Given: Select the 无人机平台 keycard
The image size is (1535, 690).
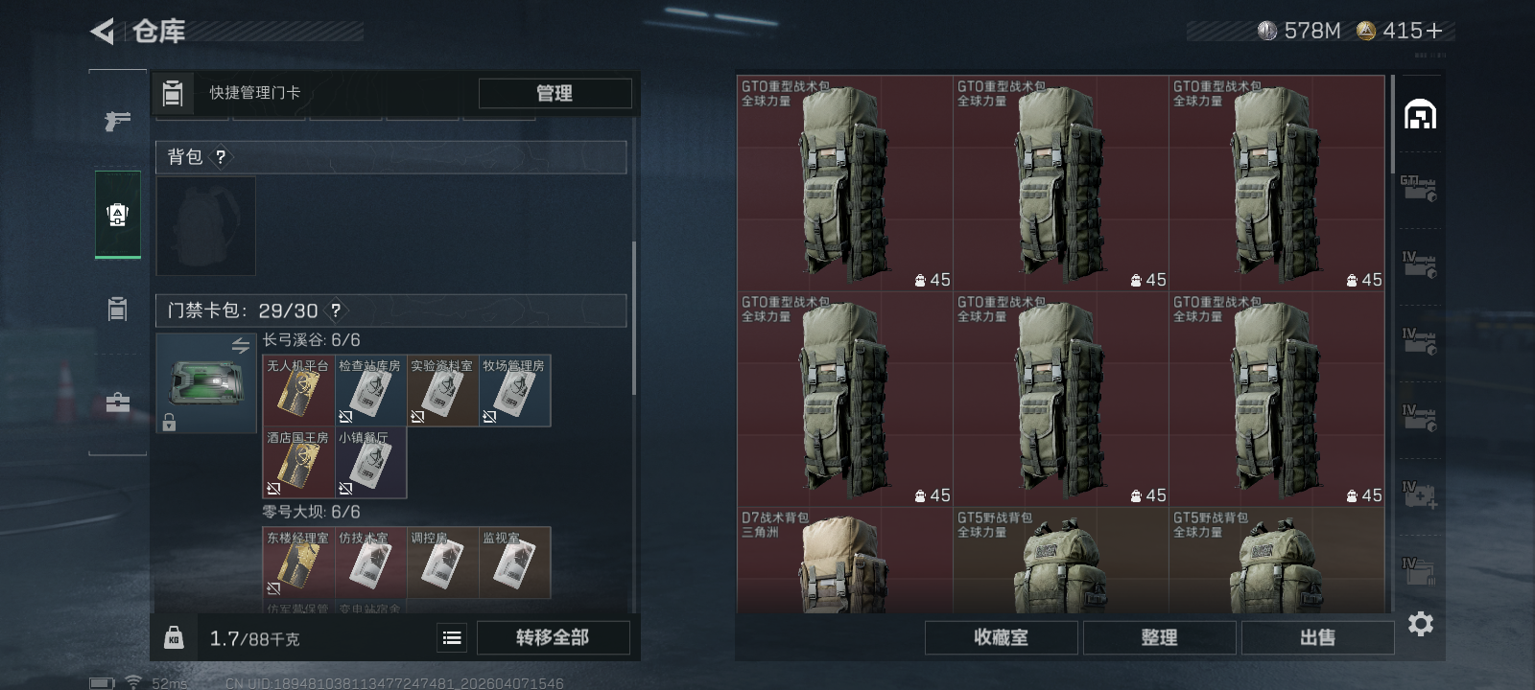Looking at the screenshot, I should 298,390.
